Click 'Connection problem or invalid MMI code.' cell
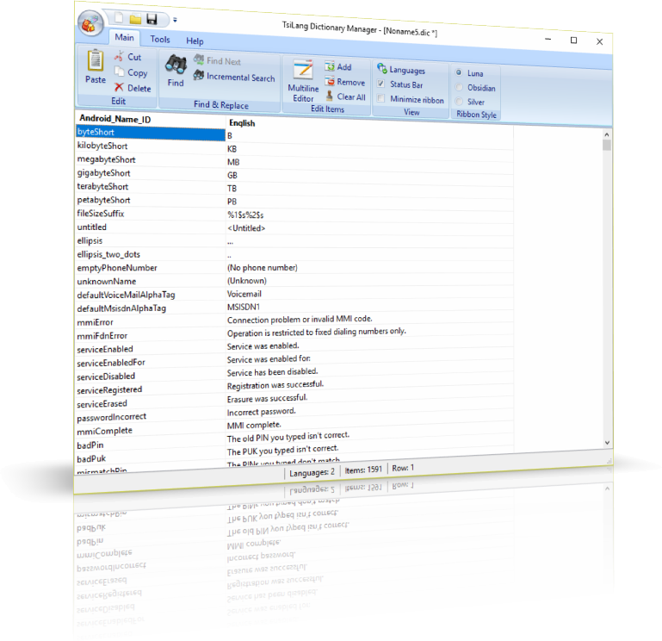The image size is (662, 641). click(369, 320)
